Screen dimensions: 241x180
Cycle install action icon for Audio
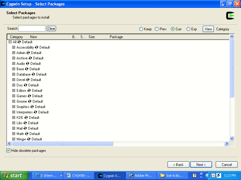click(x=27, y=64)
